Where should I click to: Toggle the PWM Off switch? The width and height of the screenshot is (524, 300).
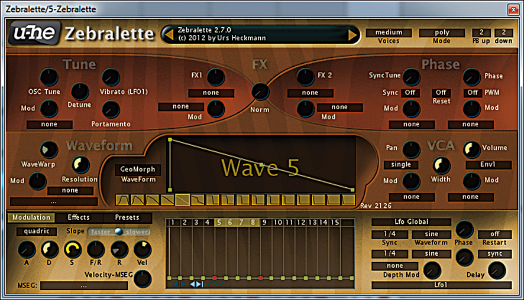click(x=471, y=93)
